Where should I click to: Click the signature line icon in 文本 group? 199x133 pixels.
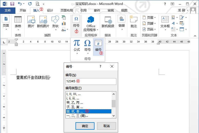click(x=182, y=17)
